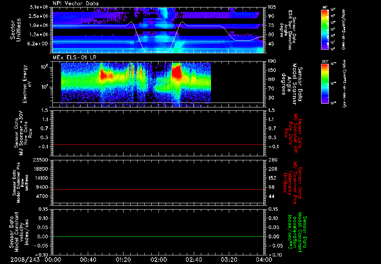The height and width of the screenshot is (264, 381).
Task: Click the 105 sun elevation tick value
Action: pos(272,7)
